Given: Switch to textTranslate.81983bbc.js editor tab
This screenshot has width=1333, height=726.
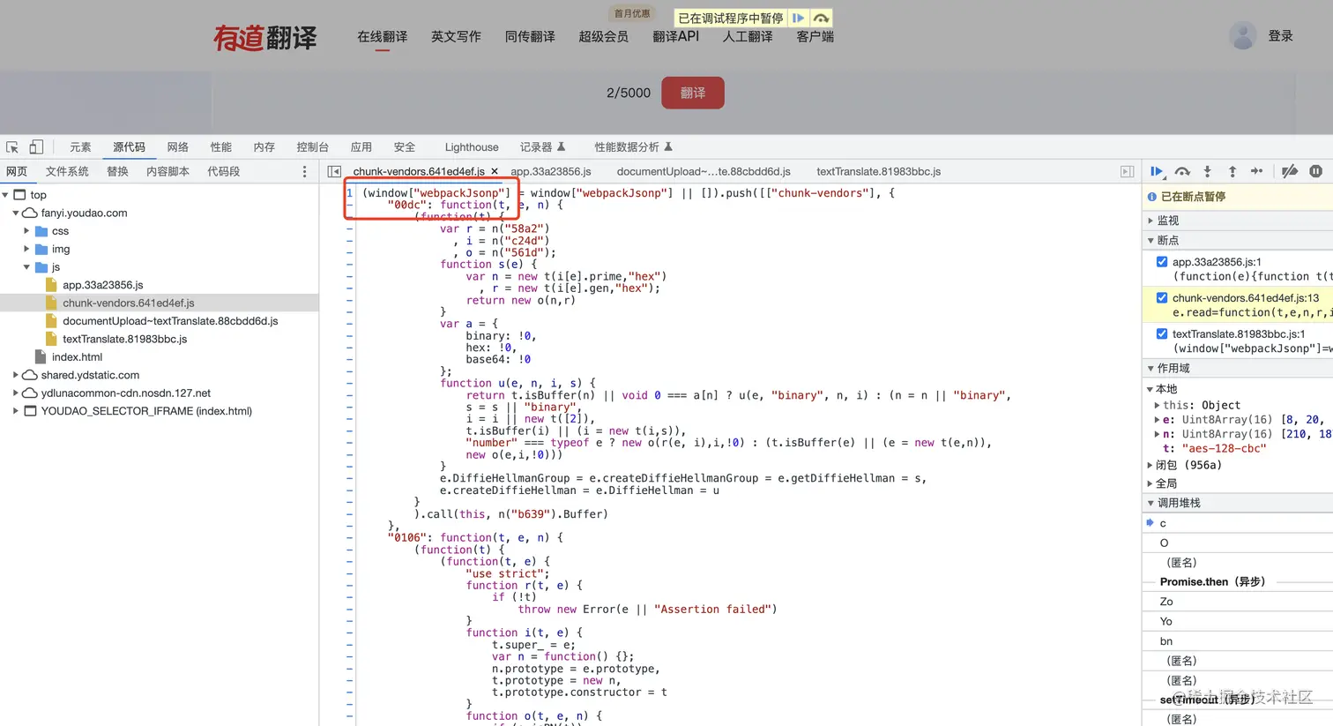Looking at the screenshot, I should pos(878,171).
